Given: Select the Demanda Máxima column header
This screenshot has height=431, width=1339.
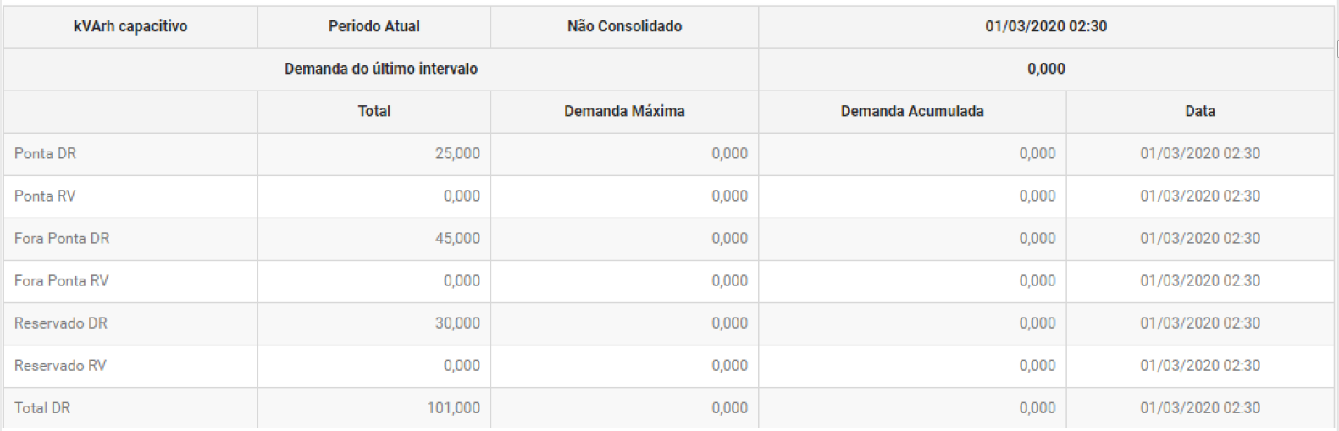Looking at the screenshot, I should (624, 111).
